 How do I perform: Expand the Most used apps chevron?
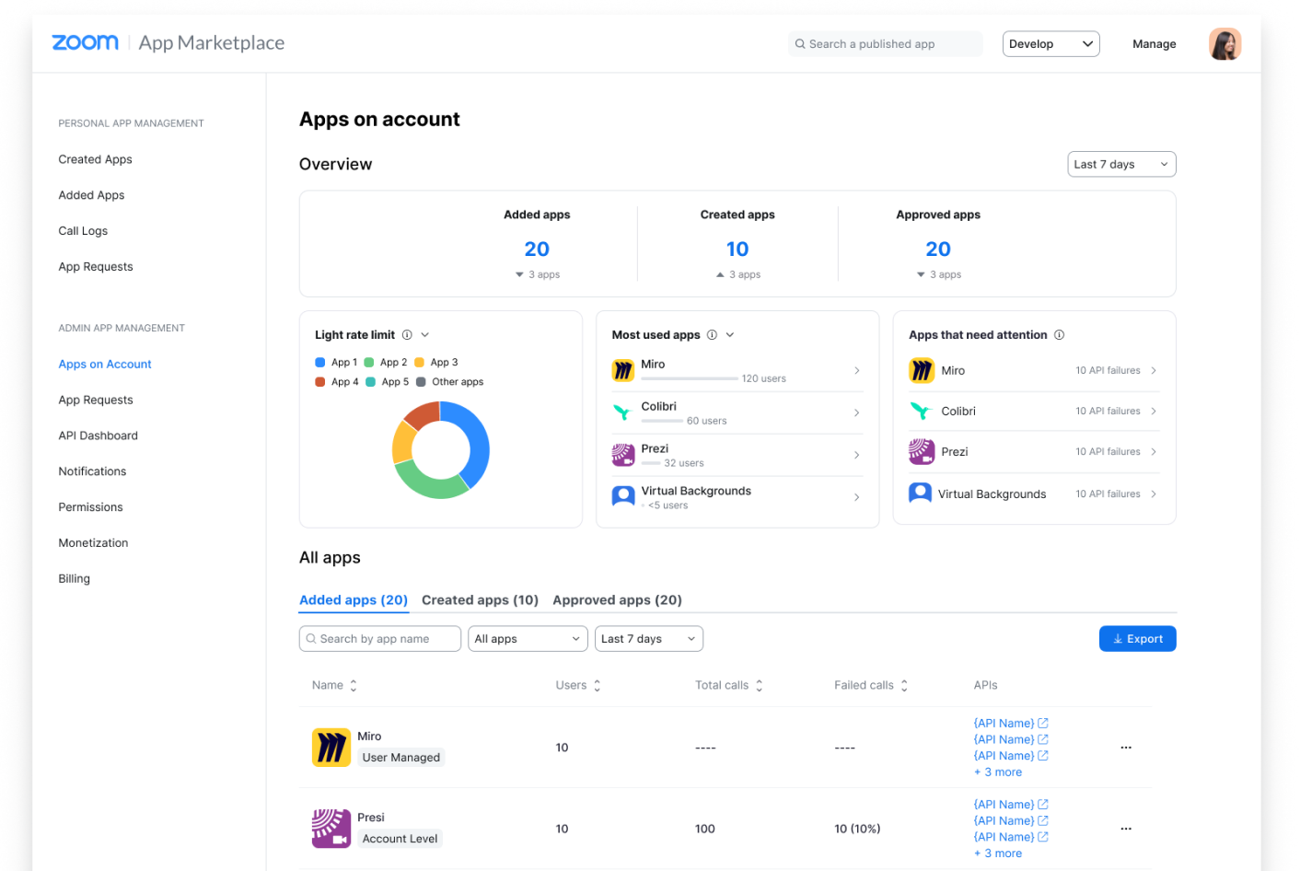pos(730,335)
